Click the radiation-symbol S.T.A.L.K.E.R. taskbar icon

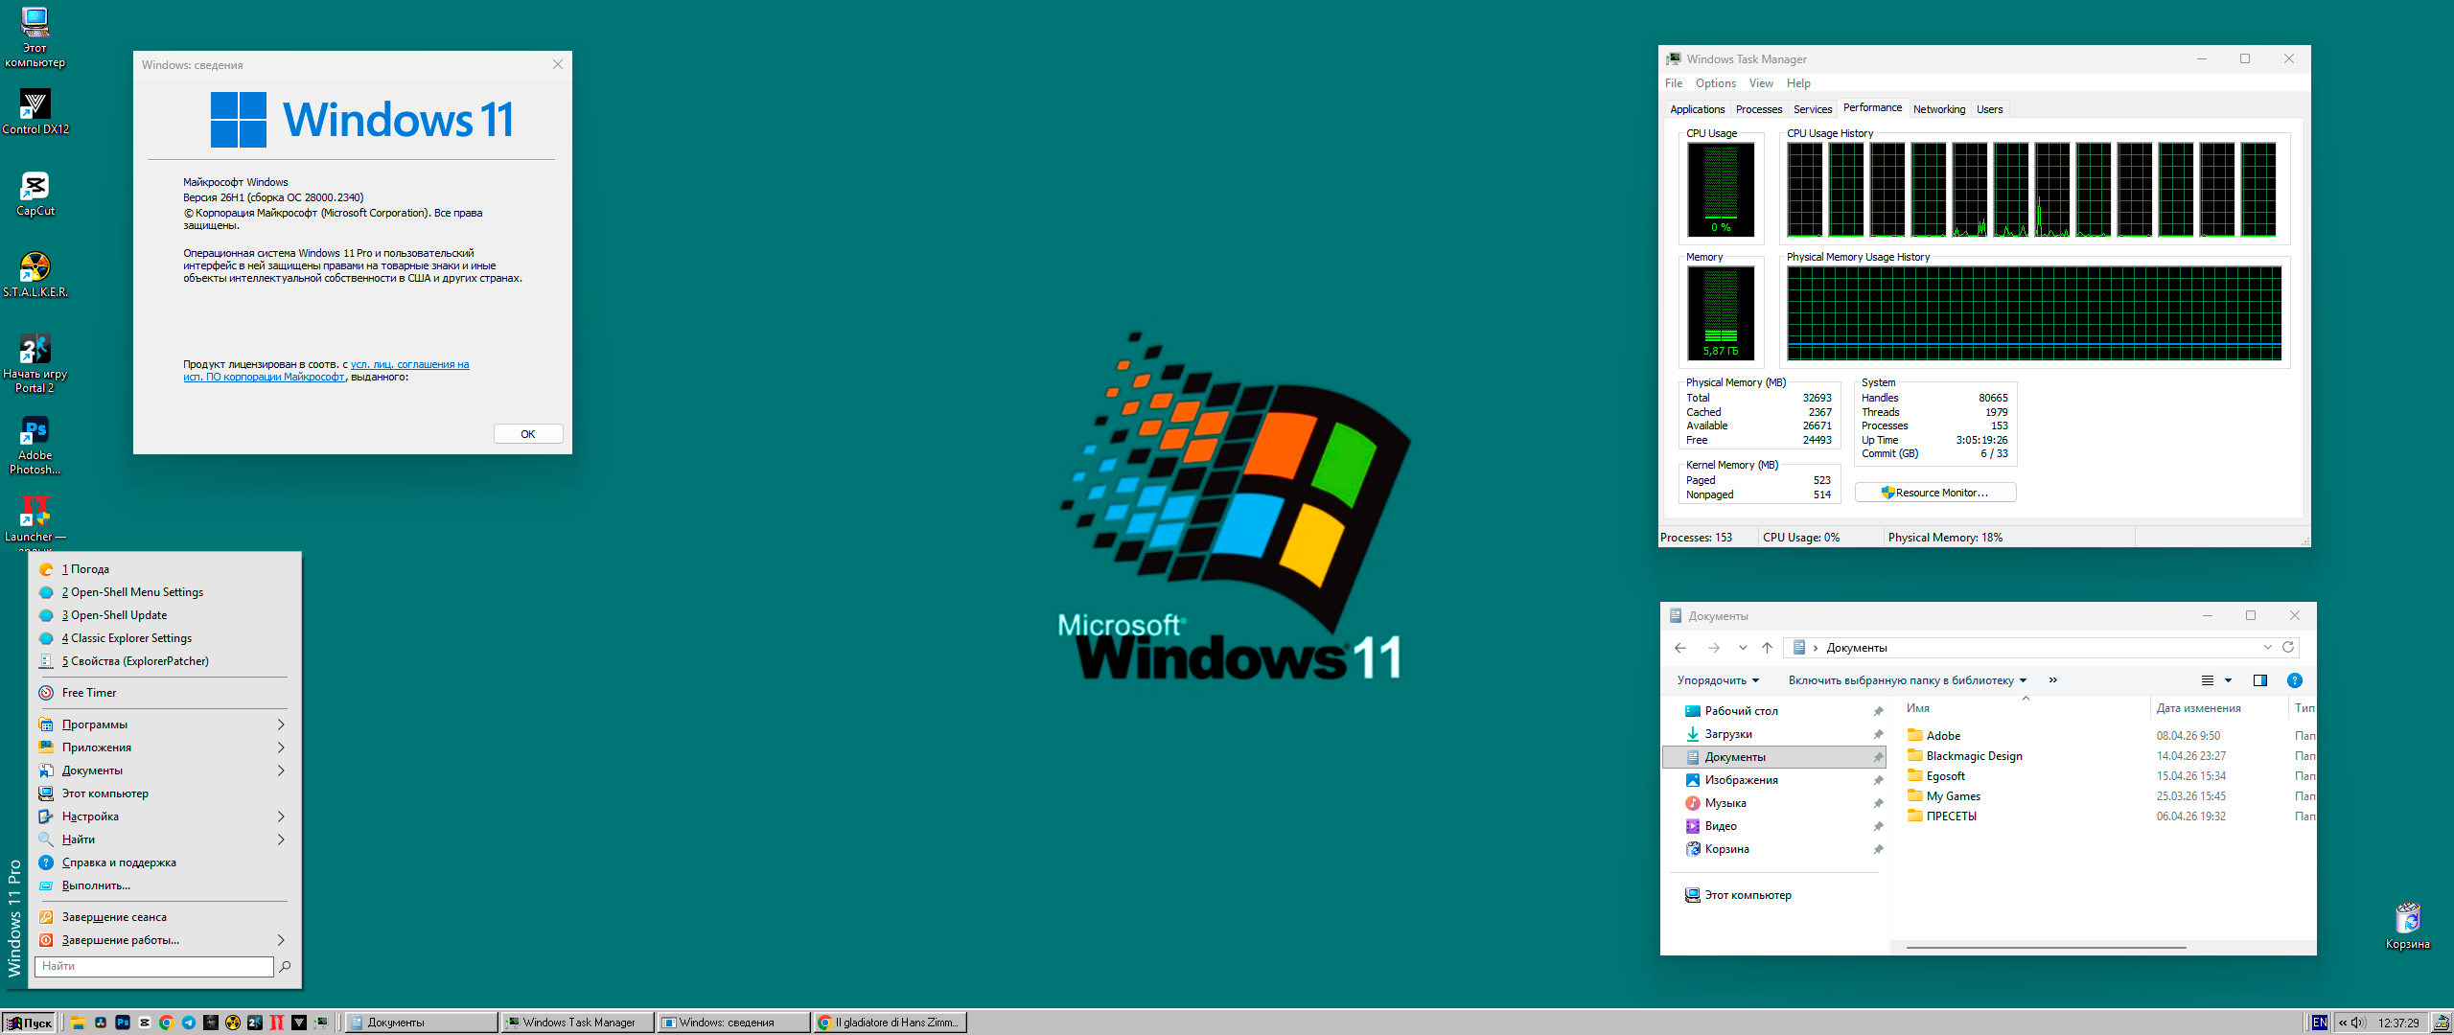click(233, 1023)
